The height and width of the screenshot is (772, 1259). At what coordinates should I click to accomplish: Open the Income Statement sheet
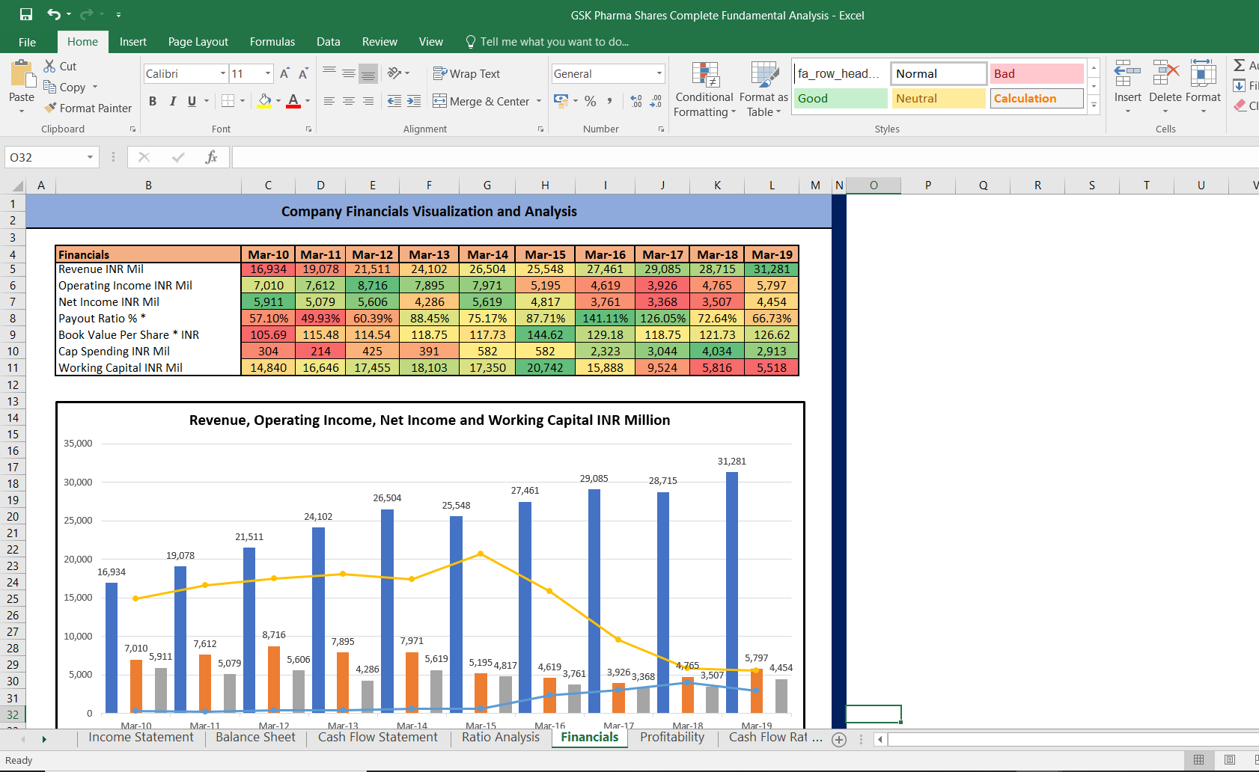[x=141, y=738]
